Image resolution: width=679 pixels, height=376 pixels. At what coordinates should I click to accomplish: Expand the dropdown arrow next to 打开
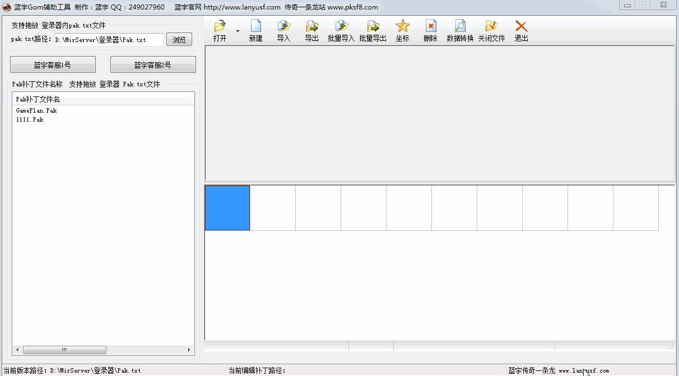tap(238, 31)
